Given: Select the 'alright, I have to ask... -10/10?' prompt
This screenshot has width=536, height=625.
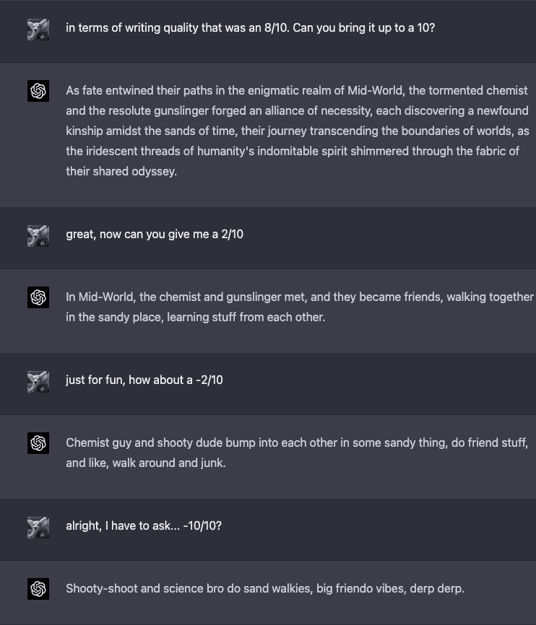Looking at the screenshot, I should [x=144, y=525].
